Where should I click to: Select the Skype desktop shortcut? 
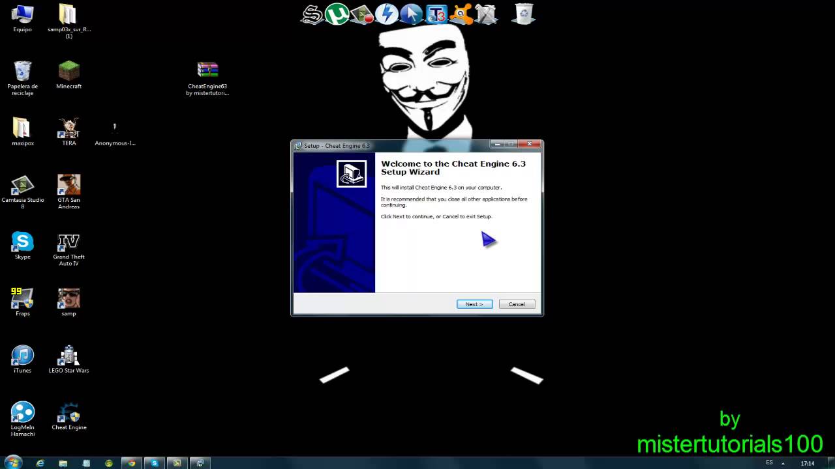(x=22, y=246)
